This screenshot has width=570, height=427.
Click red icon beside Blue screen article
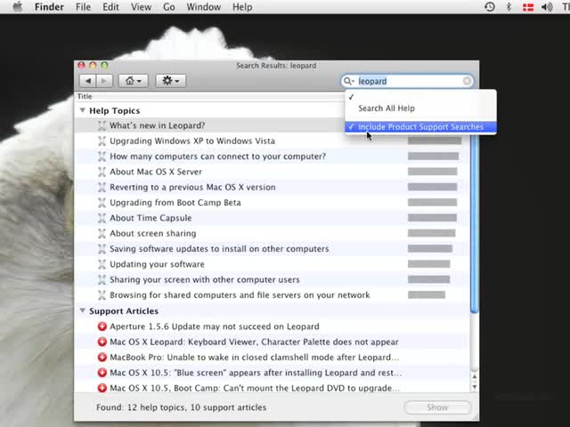[x=102, y=373]
